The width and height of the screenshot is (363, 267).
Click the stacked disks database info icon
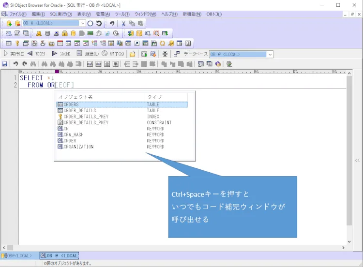point(47,33)
